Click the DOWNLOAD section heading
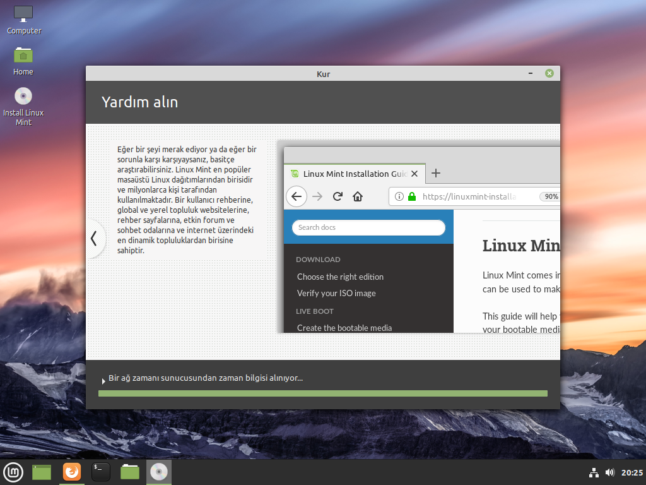 point(318,260)
